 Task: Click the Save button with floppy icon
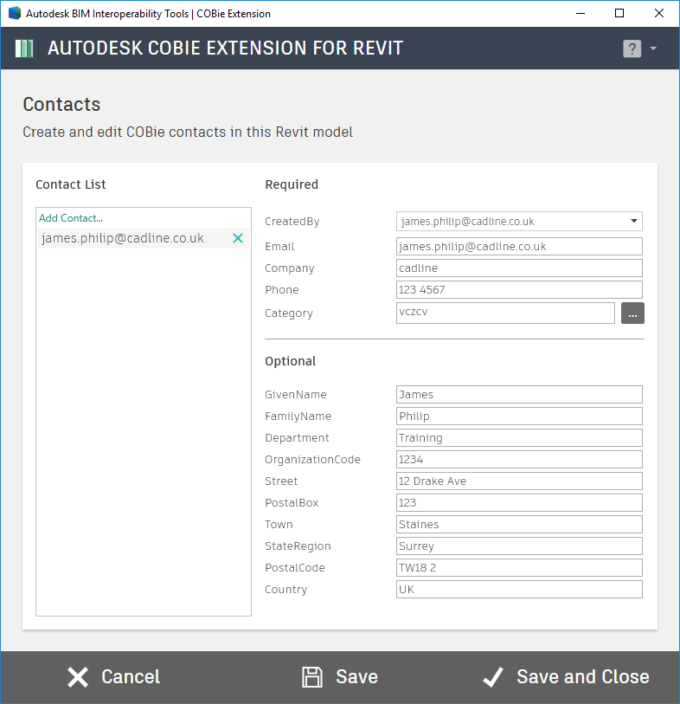pyautogui.click(x=340, y=677)
